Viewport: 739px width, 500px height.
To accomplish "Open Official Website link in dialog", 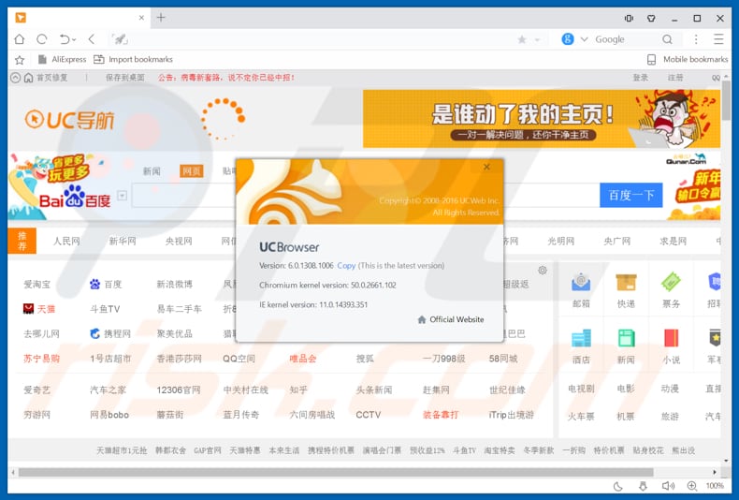I will (451, 319).
